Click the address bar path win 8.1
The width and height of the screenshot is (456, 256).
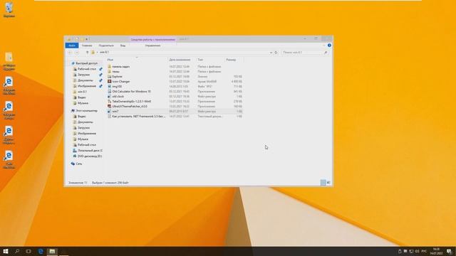coord(104,52)
